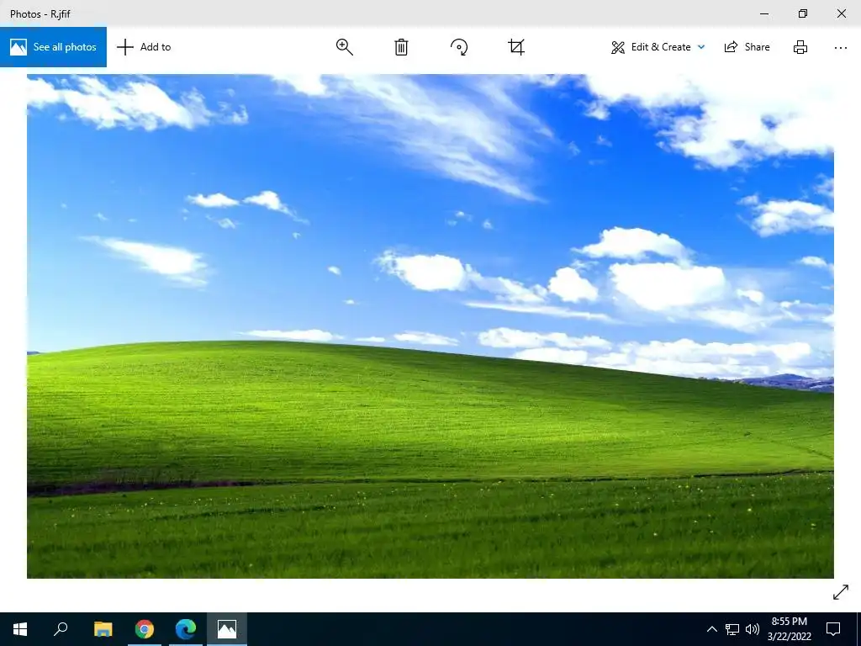The height and width of the screenshot is (646, 861).
Task: Open the Action Center notifications icon
Action: tap(833, 629)
